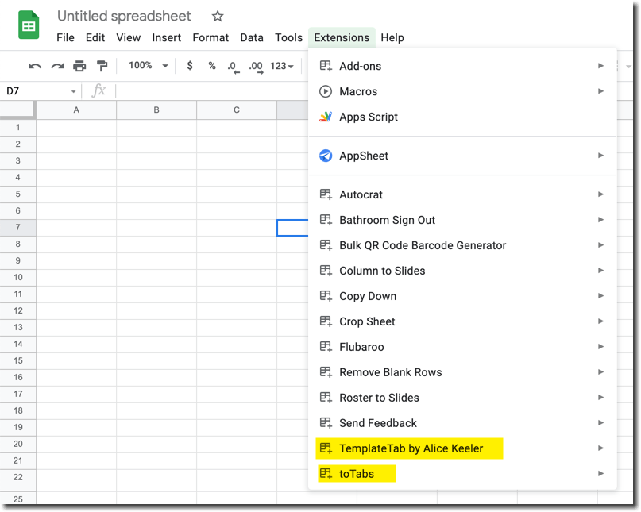Decrease decimal places icon
This screenshot has height=512, width=641.
click(233, 67)
